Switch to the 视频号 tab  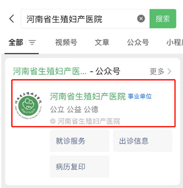[x=66, y=42]
